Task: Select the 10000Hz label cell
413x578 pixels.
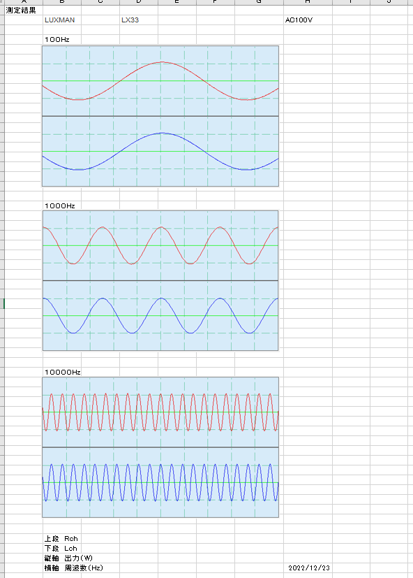Action: 61,372
